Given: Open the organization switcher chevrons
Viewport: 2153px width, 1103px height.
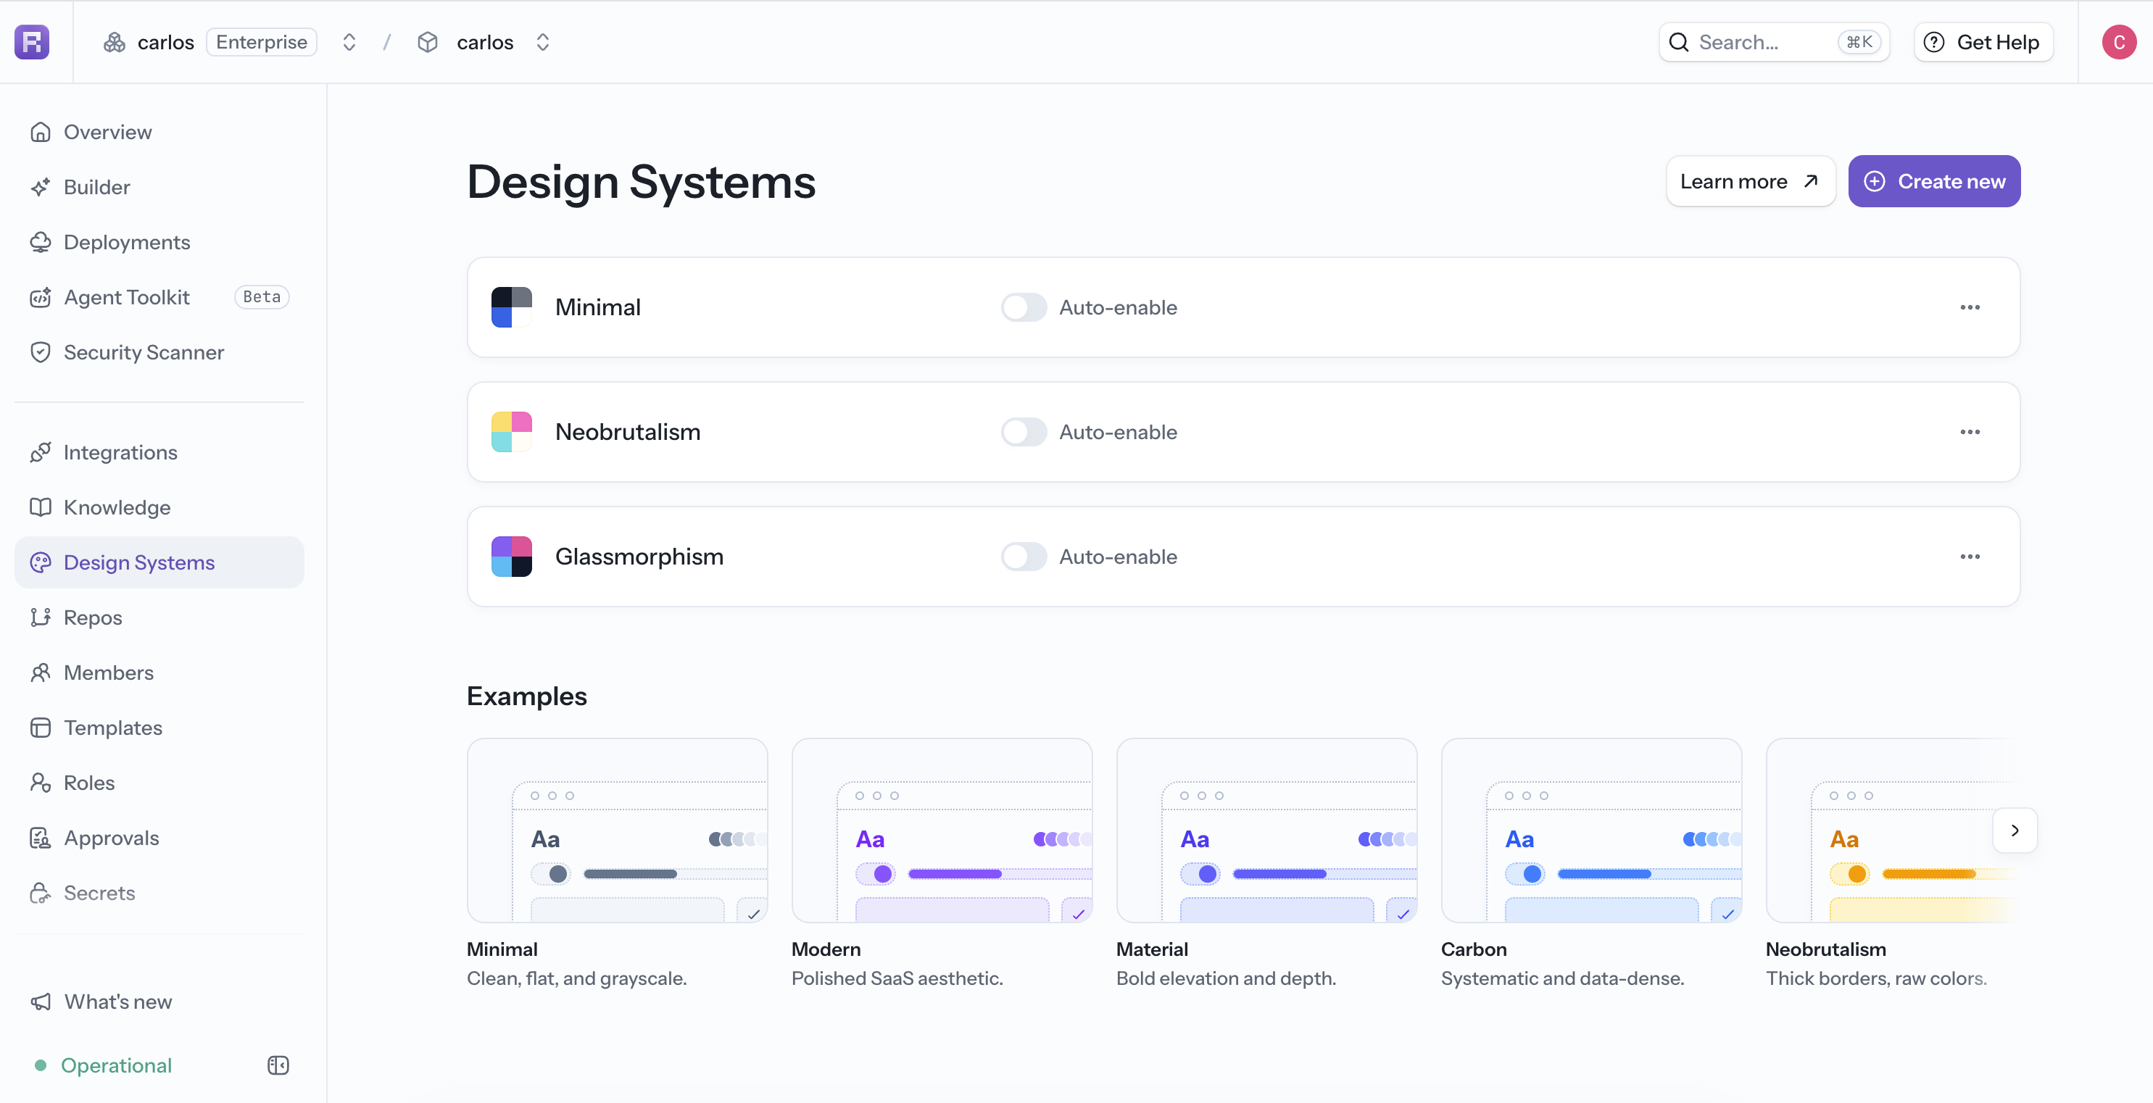Looking at the screenshot, I should pos(349,42).
